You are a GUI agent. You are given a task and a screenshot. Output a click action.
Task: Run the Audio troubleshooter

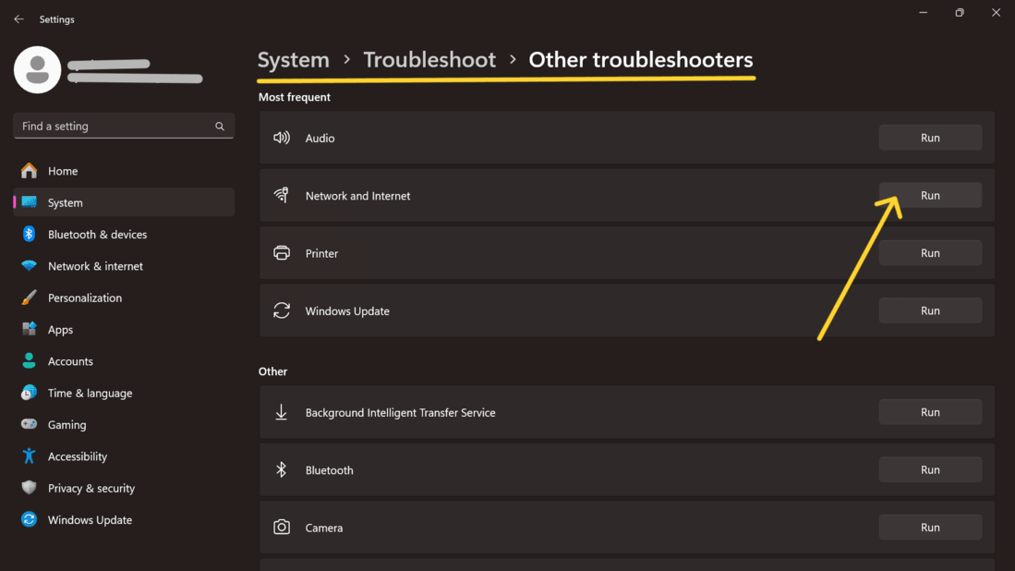click(930, 138)
